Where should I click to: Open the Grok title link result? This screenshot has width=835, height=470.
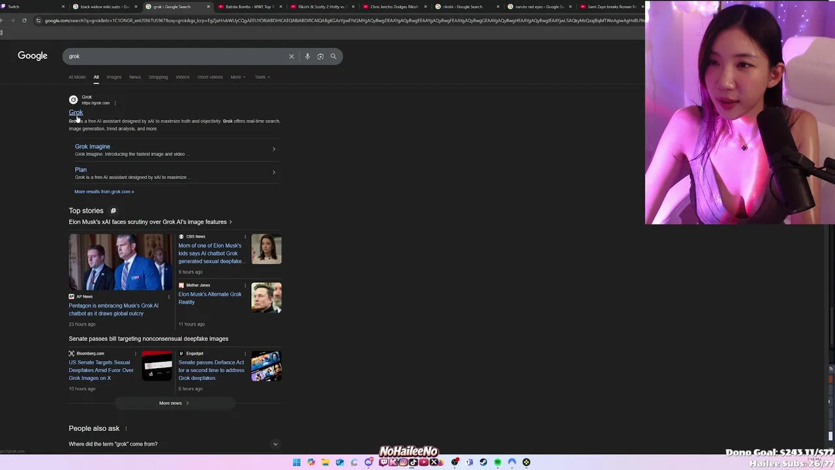[76, 112]
